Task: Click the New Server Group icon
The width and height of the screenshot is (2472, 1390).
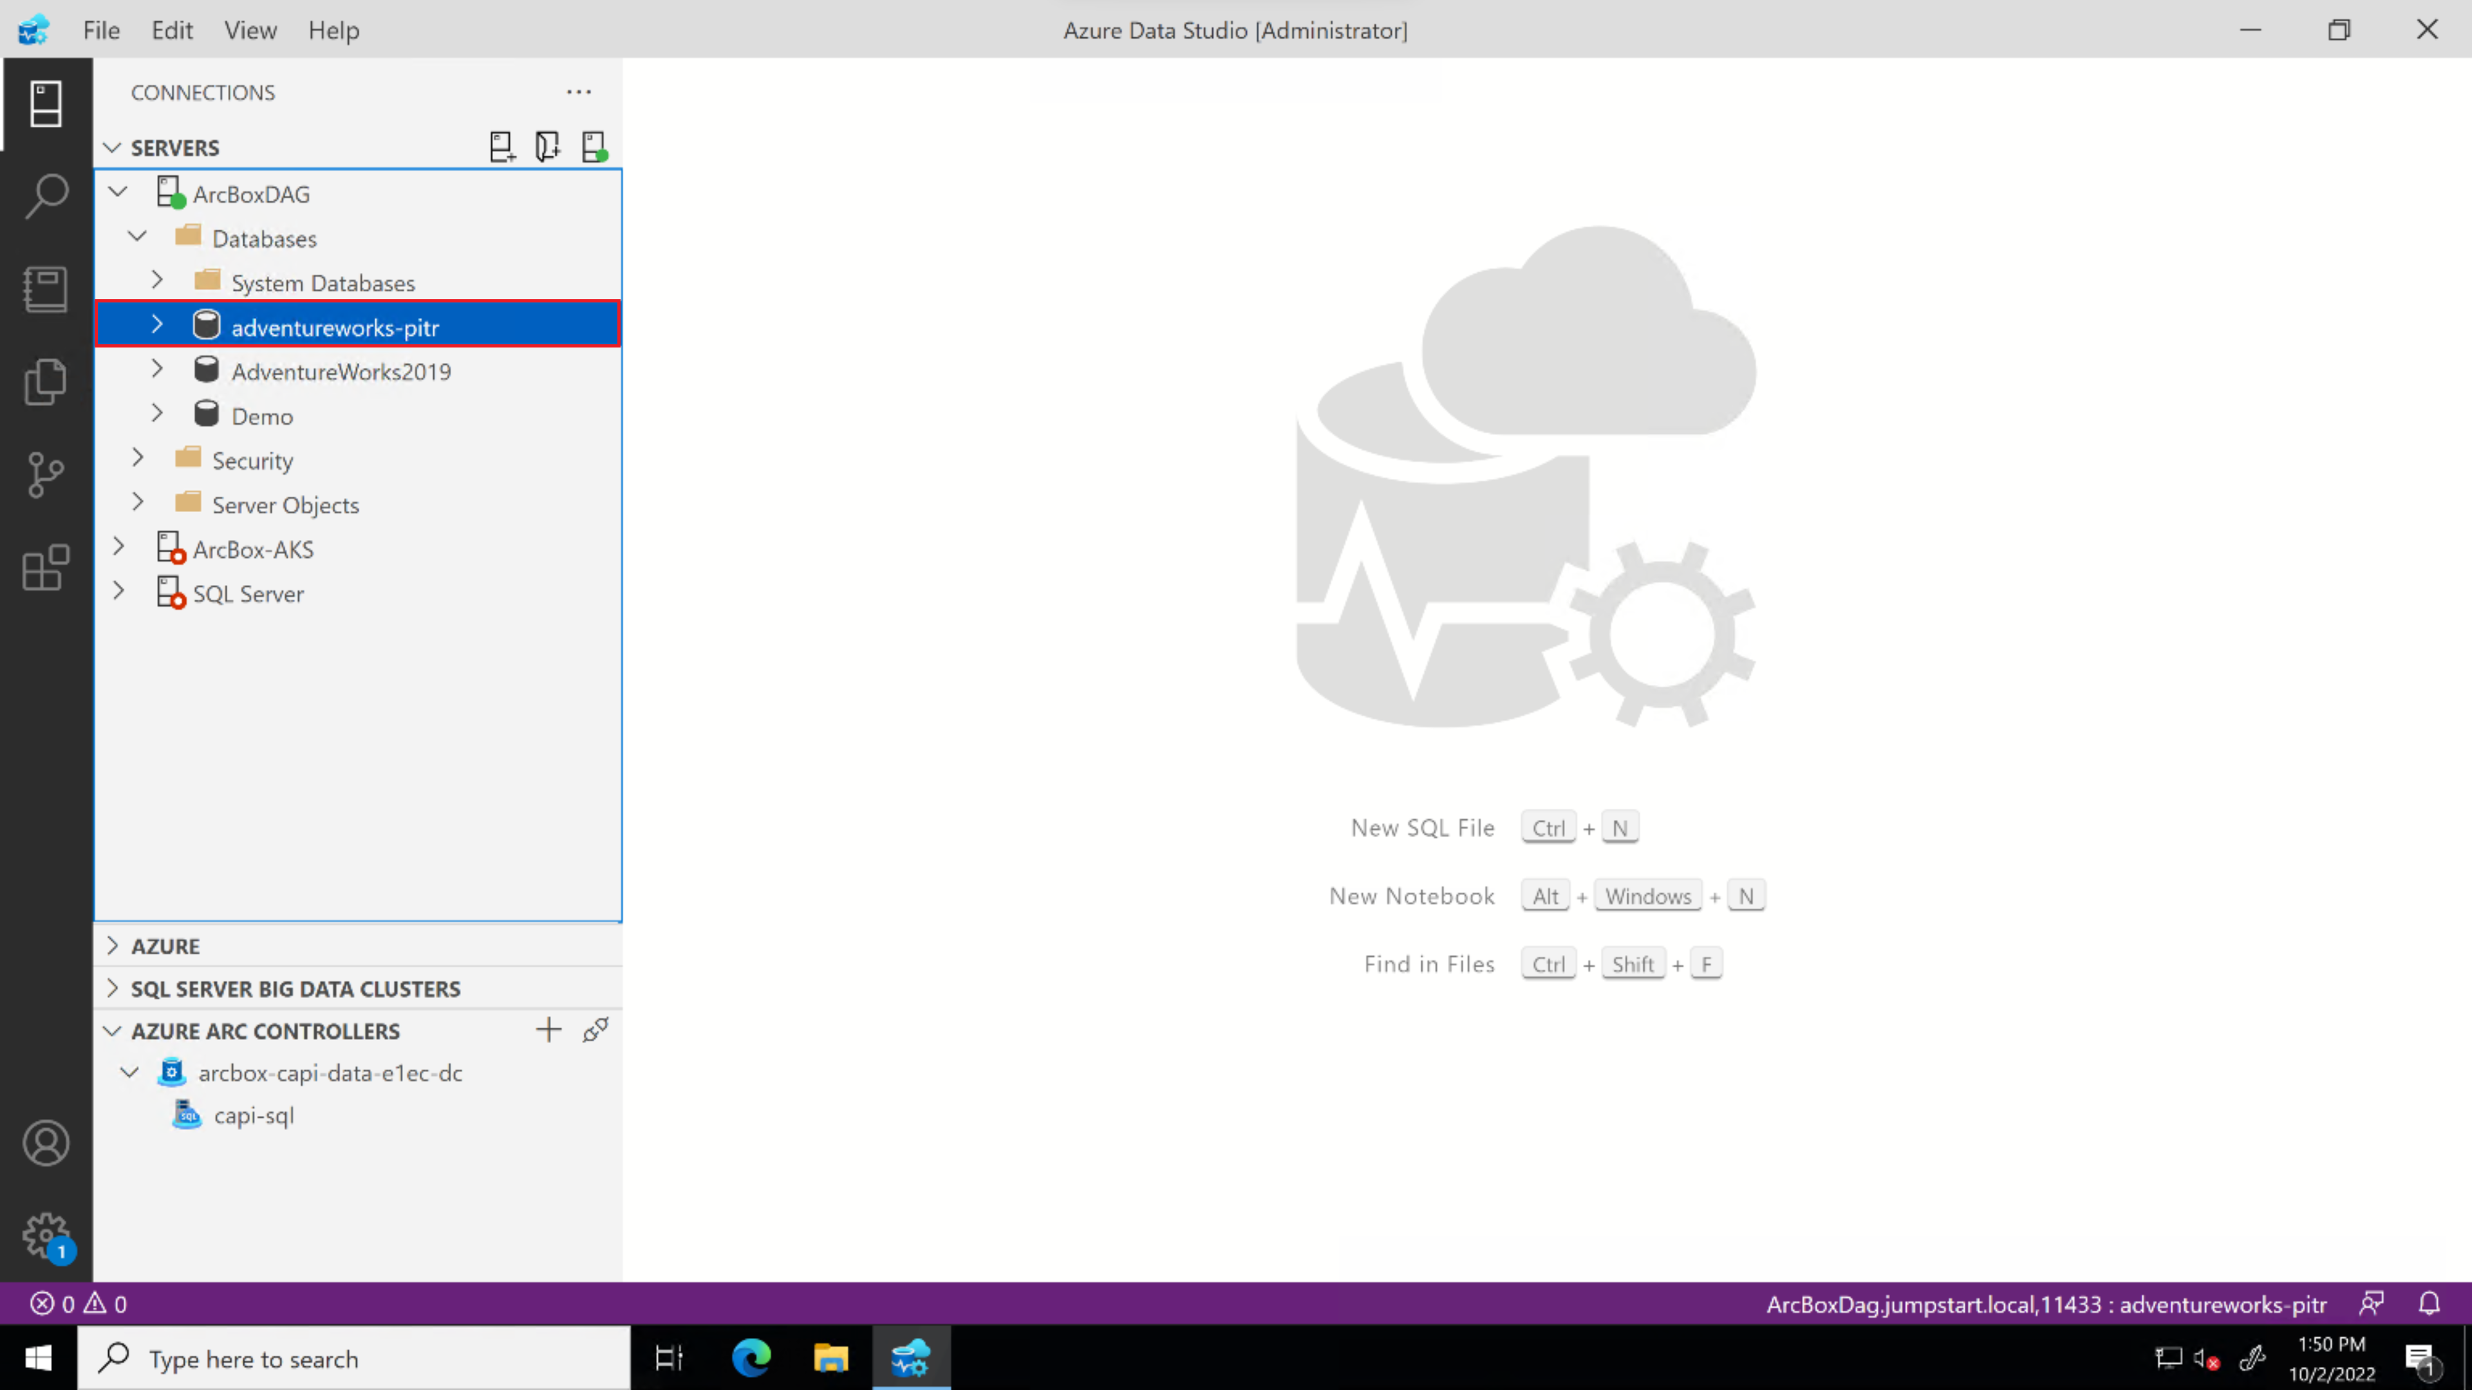Action: [x=548, y=147]
